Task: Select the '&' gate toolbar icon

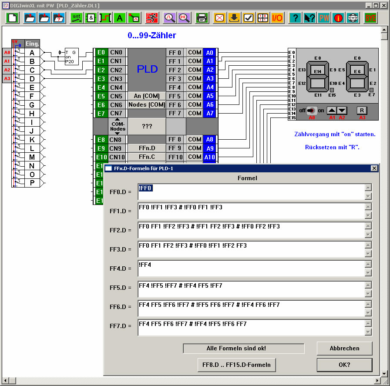Action: coord(91,18)
